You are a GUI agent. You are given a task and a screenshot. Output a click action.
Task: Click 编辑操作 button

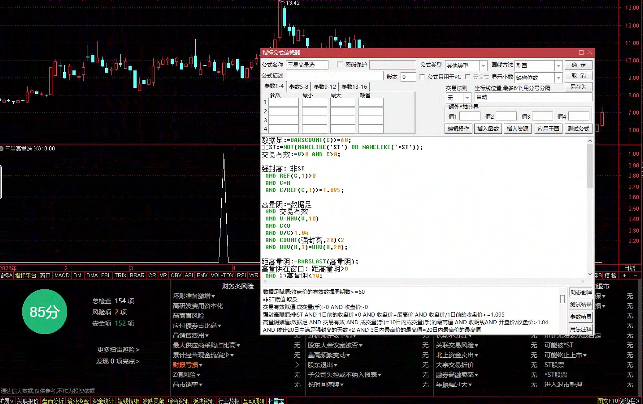coord(458,129)
